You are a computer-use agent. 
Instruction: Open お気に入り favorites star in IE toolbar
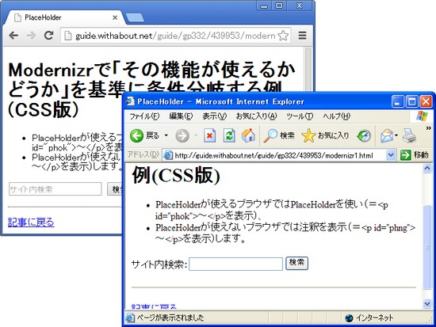pos(325,135)
